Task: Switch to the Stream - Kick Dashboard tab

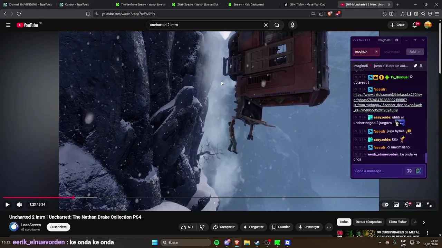Action: click(x=252, y=4)
